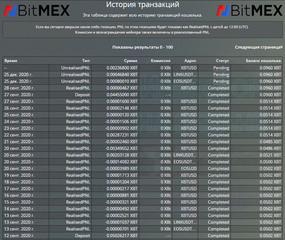Click amount -0.00002521 XBT
This screenshot has height=240, width=285.
click(x=121, y=215)
